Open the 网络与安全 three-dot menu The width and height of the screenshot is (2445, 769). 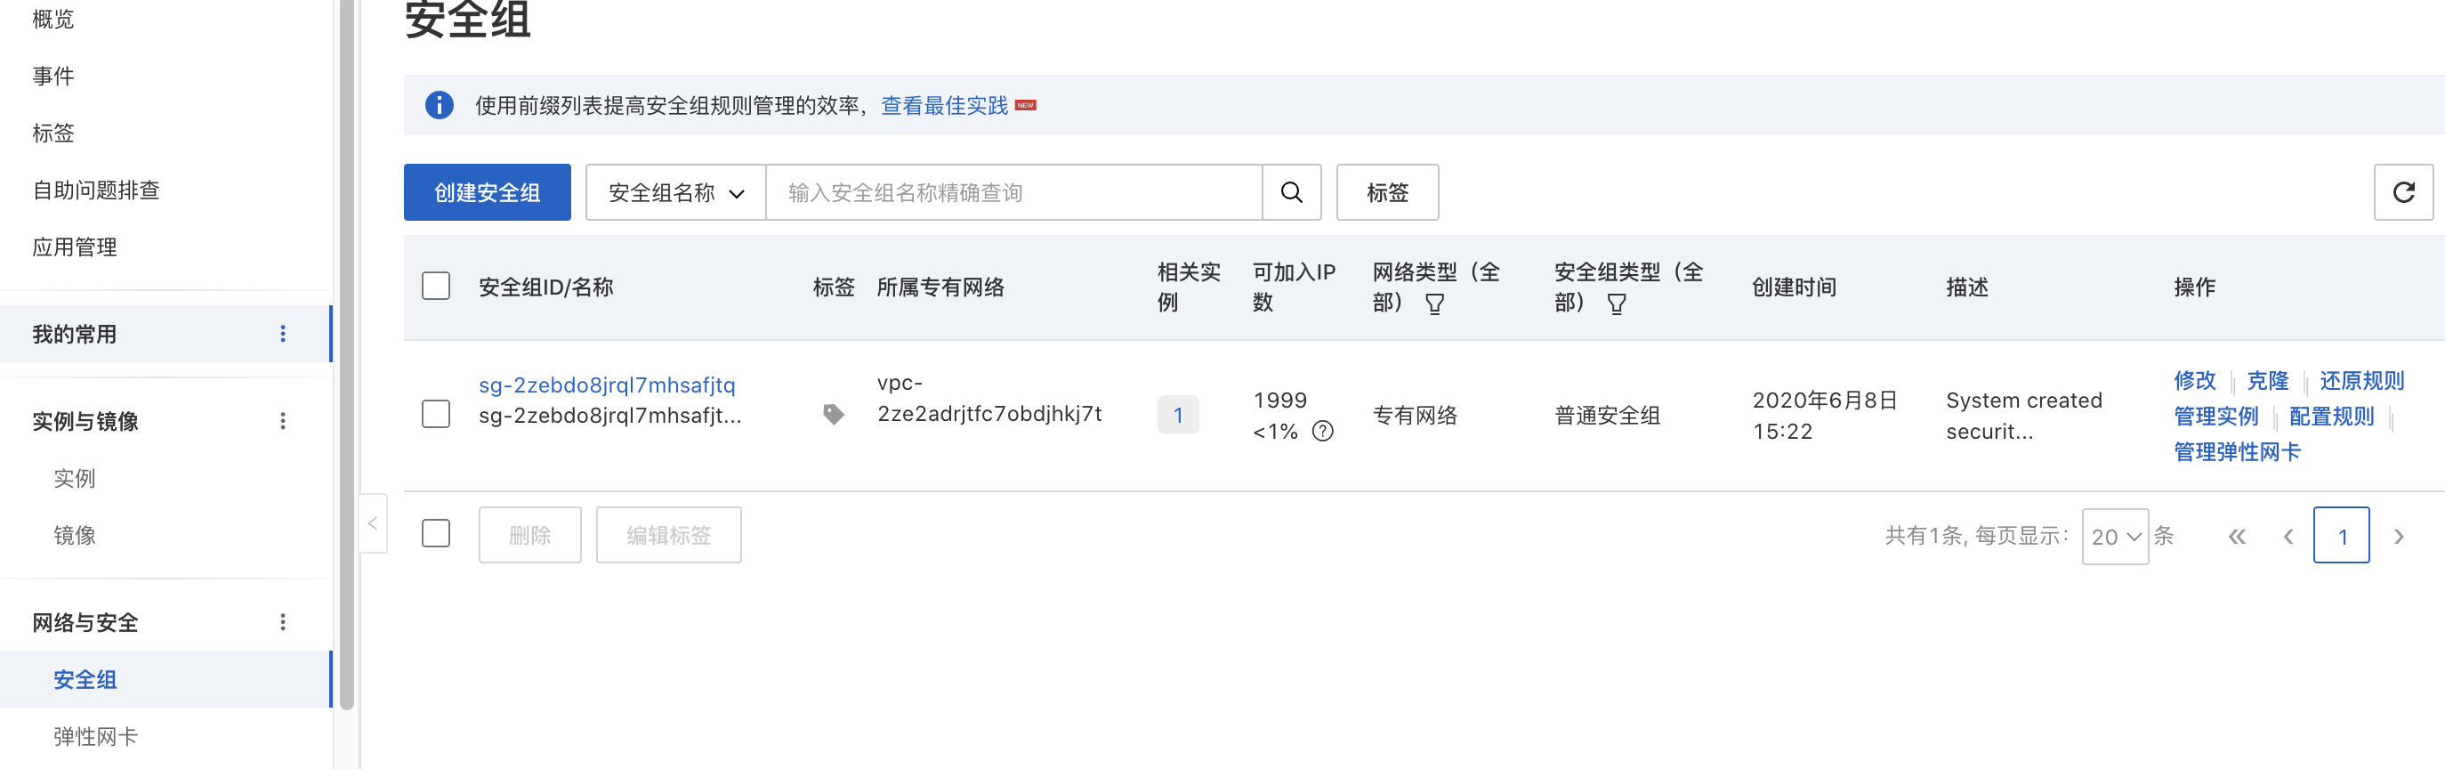click(283, 623)
